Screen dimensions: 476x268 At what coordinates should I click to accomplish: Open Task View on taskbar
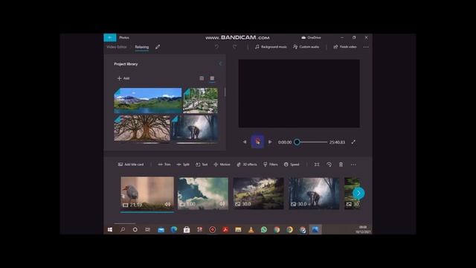pos(147,230)
